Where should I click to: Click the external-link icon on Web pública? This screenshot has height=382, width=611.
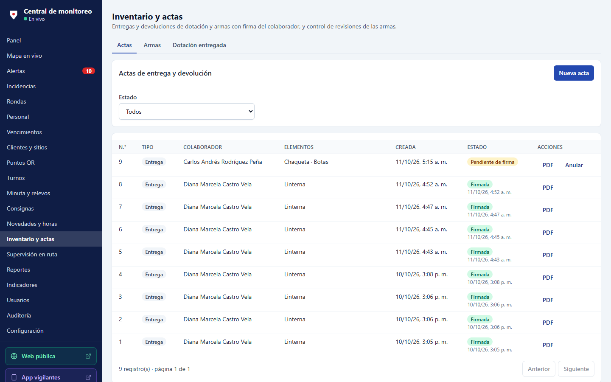click(88, 356)
